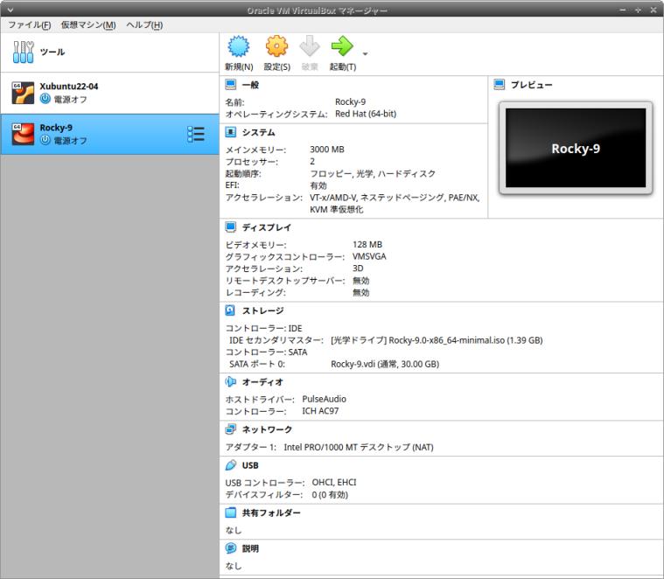664x579 pixels.
Task: Select the Xubuntu22-04 virtual machine icon
Action: [x=23, y=93]
